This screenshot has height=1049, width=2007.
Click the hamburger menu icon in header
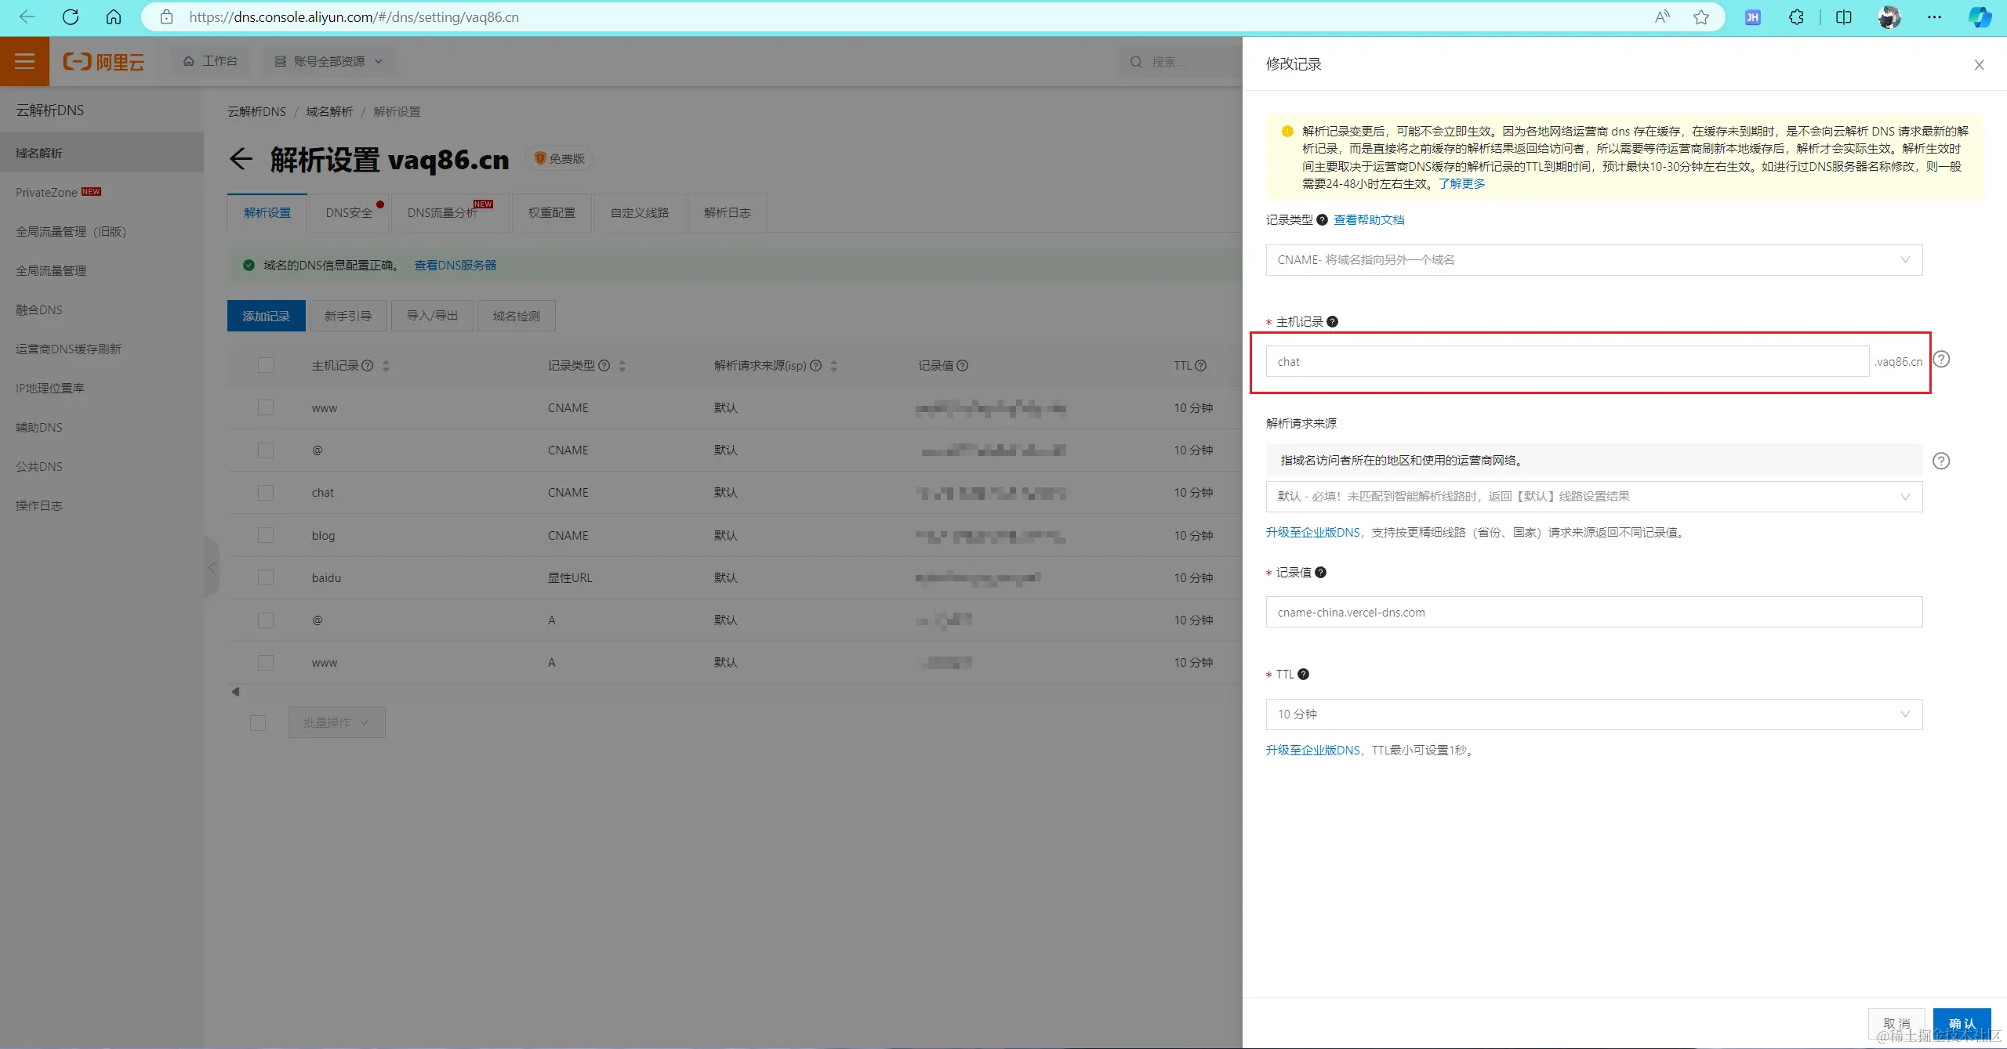pyautogui.click(x=24, y=61)
